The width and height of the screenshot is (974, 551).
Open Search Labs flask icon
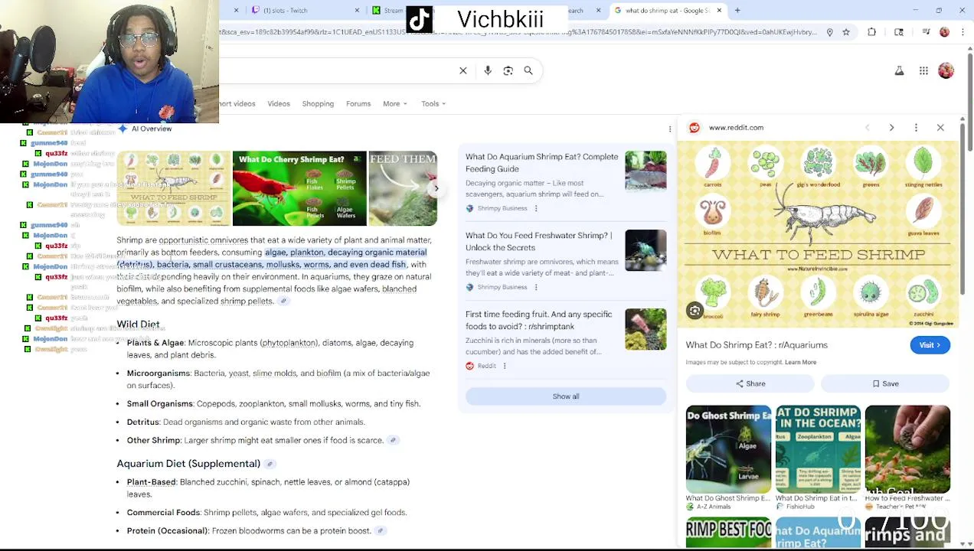click(x=900, y=70)
